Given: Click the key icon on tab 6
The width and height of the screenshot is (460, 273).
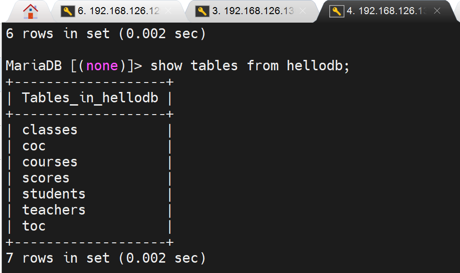Looking at the screenshot, I should 69,11.
